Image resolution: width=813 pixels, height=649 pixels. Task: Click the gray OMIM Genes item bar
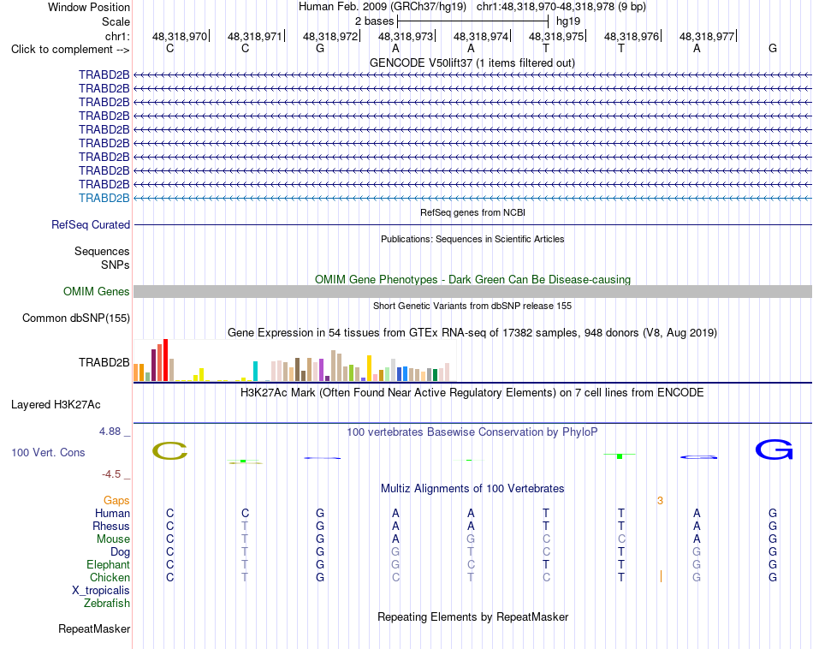coord(473,291)
